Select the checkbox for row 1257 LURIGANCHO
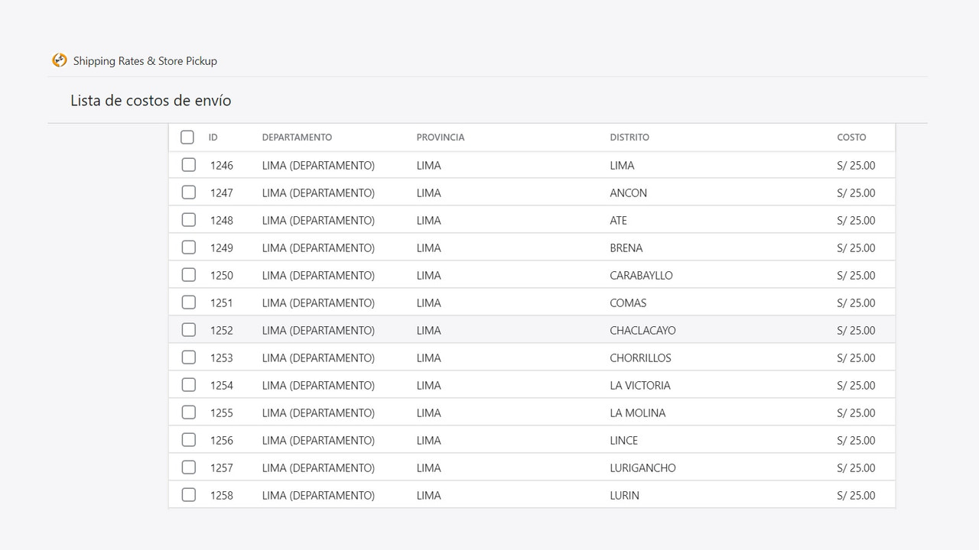The height and width of the screenshot is (550, 979). point(189,467)
